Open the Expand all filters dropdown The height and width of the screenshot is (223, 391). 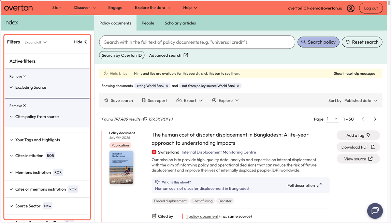36,42
